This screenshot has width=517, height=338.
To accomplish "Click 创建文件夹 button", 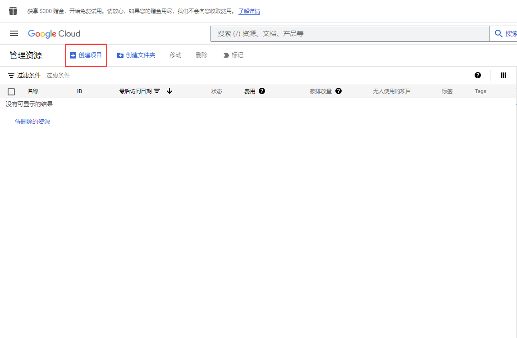I will pos(136,55).
